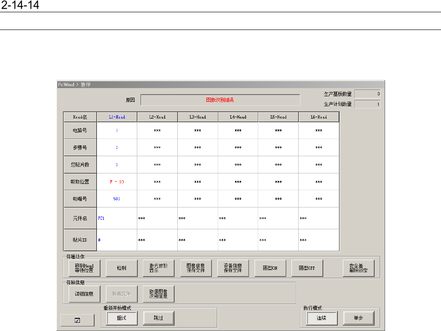Click the 总贴片数 row header

[80, 165]
